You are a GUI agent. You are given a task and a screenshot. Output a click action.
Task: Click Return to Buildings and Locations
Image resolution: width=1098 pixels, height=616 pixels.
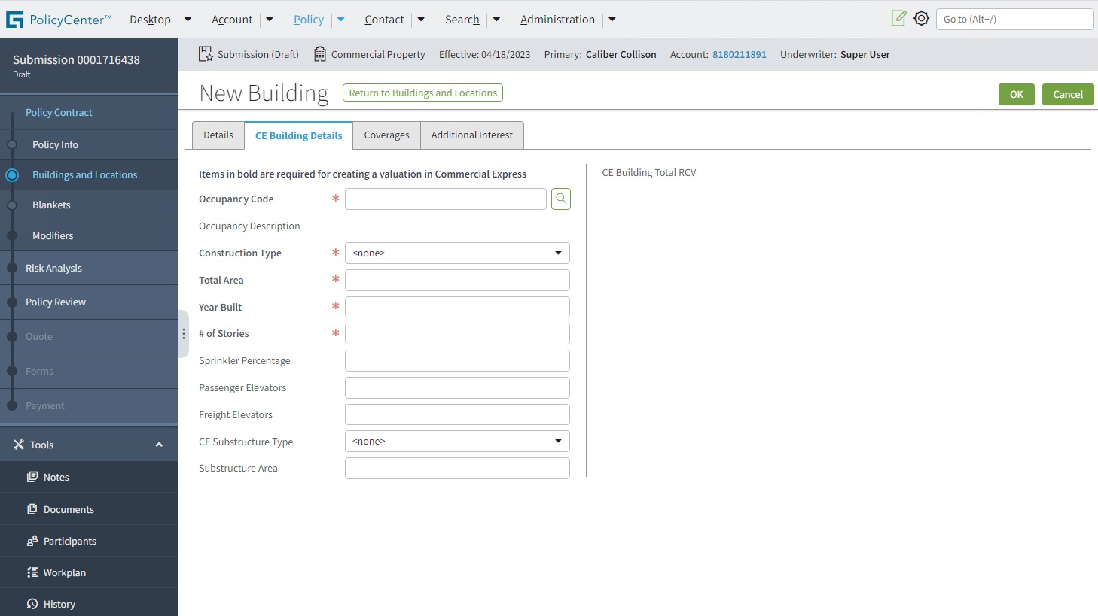[x=422, y=93]
